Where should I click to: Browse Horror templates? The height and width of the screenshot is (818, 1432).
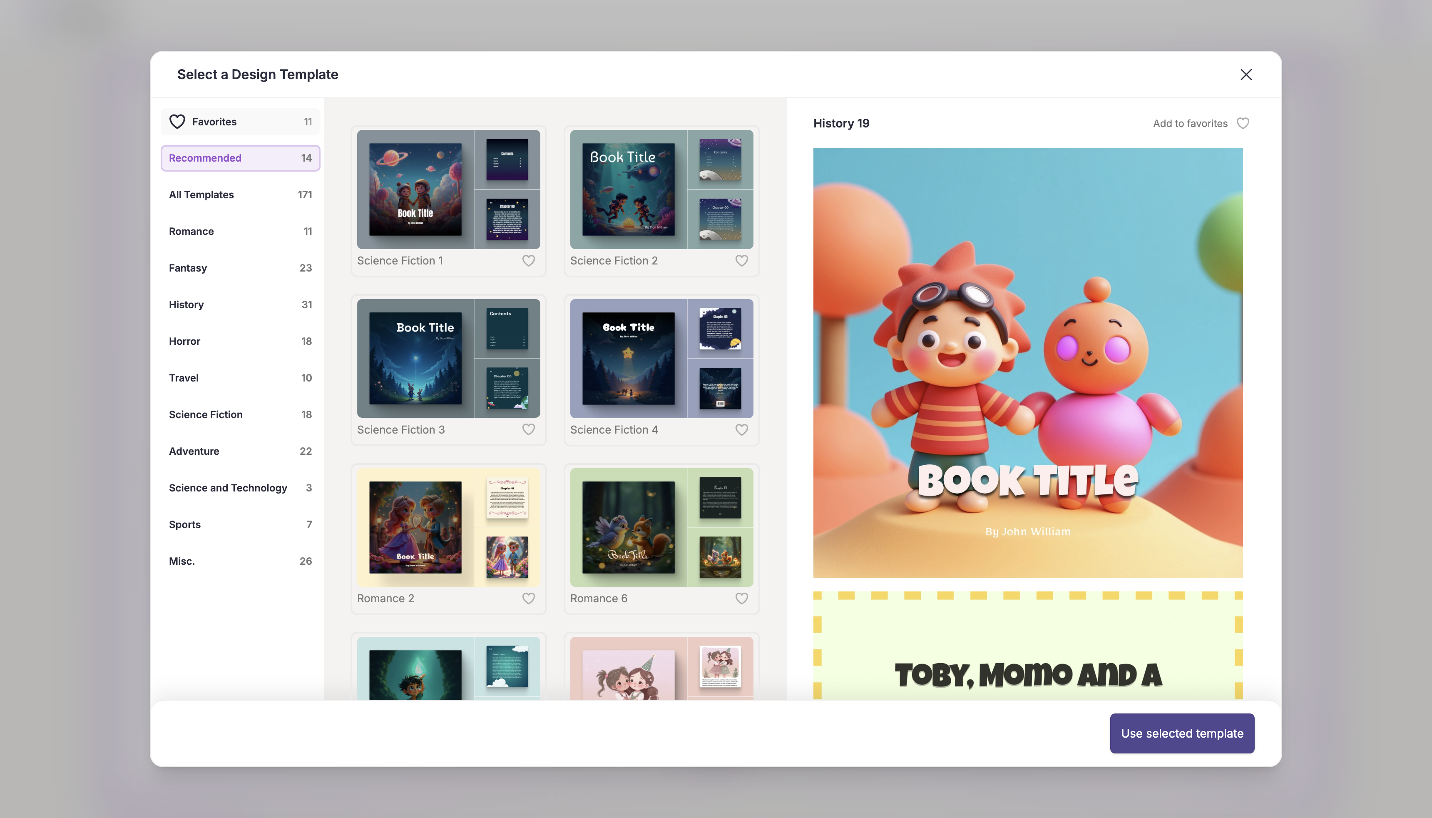(x=240, y=342)
